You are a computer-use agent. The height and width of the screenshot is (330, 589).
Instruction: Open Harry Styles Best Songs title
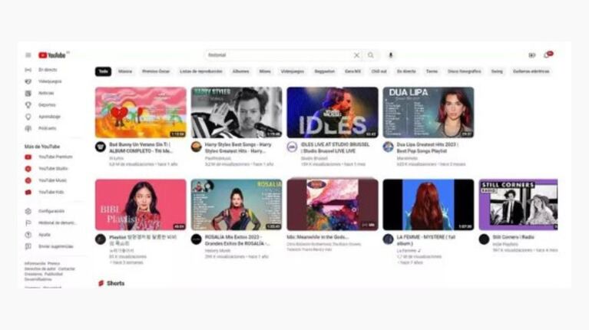238,148
